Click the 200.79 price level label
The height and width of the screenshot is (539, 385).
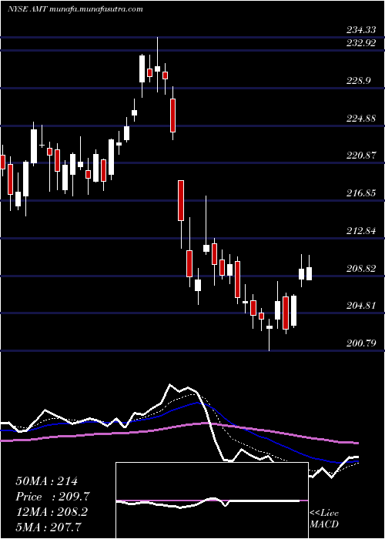point(361,343)
